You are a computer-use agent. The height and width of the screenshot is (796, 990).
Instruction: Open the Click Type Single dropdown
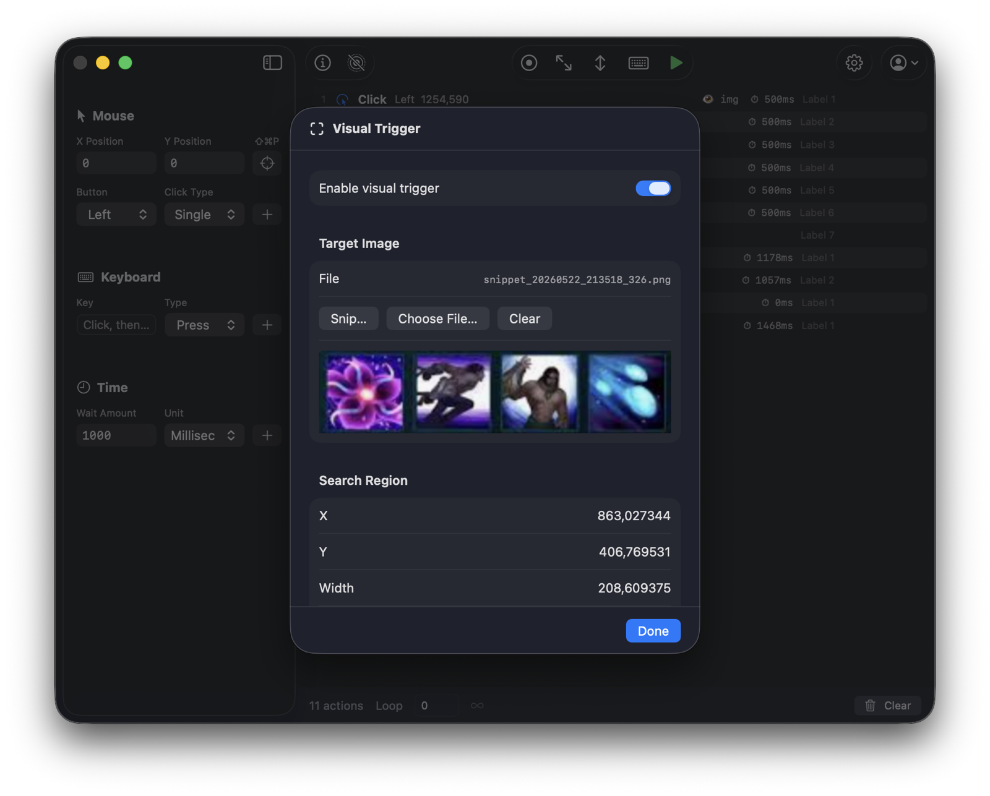click(204, 215)
